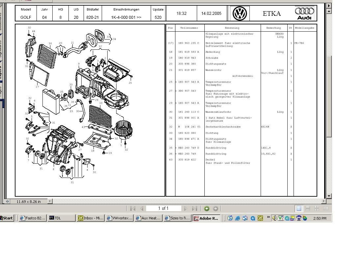The image size is (337, 253).
Task: Select Facing pages layout icon
Action: (325, 209)
